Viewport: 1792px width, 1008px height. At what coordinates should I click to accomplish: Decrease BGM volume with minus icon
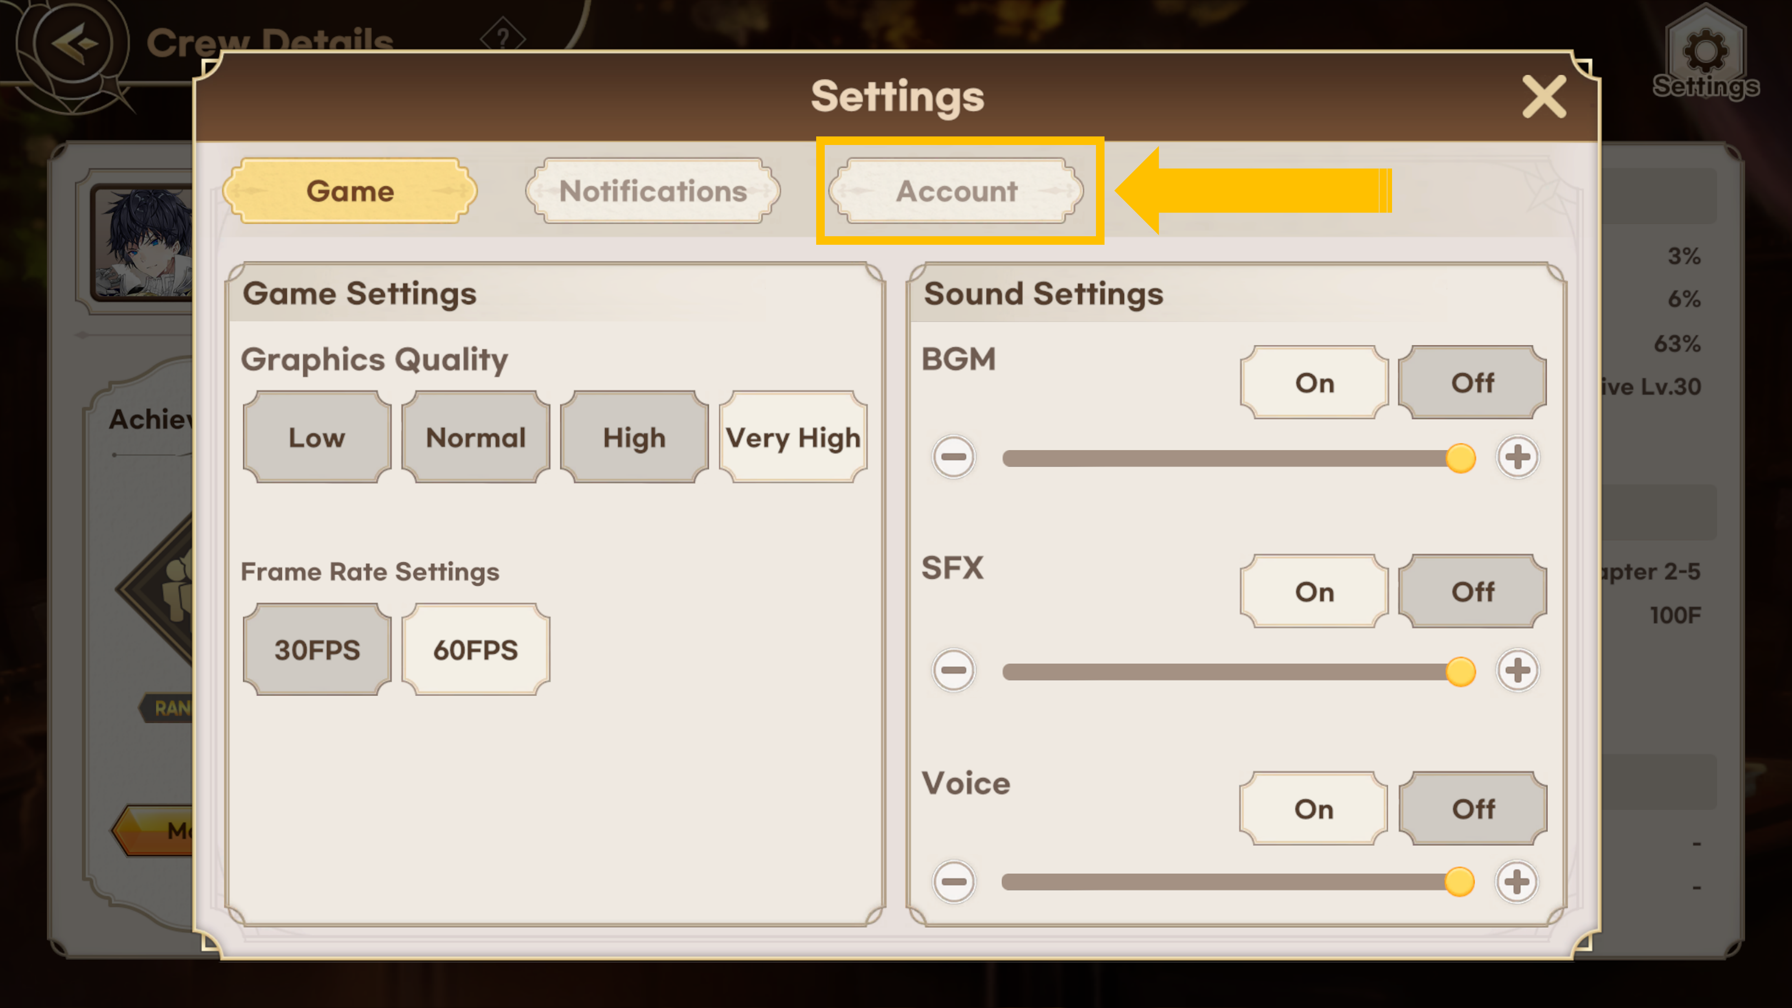coord(954,458)
